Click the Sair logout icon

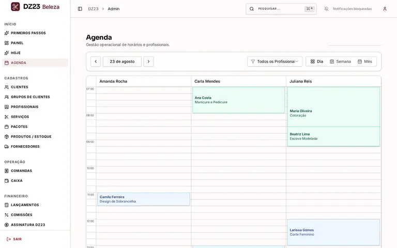[x=9, y=239]
